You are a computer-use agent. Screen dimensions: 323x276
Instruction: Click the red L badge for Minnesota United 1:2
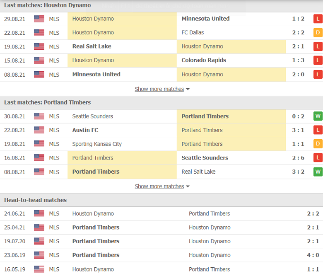(318, 19)
